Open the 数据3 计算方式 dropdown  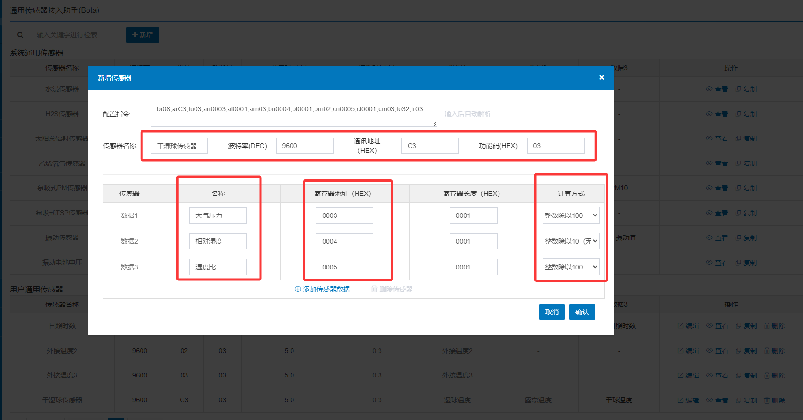[x=571, y=267]
